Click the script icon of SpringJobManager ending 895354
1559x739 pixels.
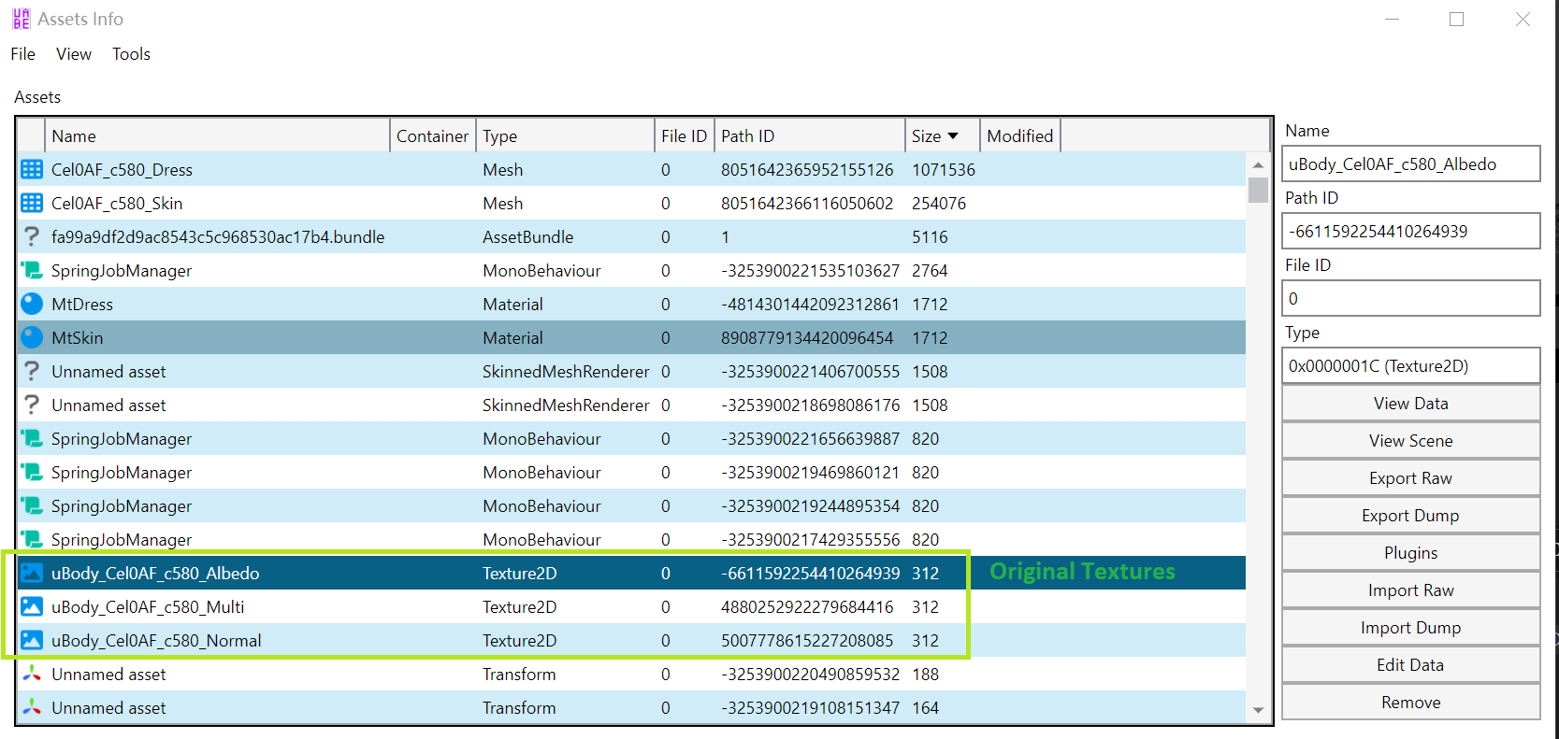[x=32, y=505]
